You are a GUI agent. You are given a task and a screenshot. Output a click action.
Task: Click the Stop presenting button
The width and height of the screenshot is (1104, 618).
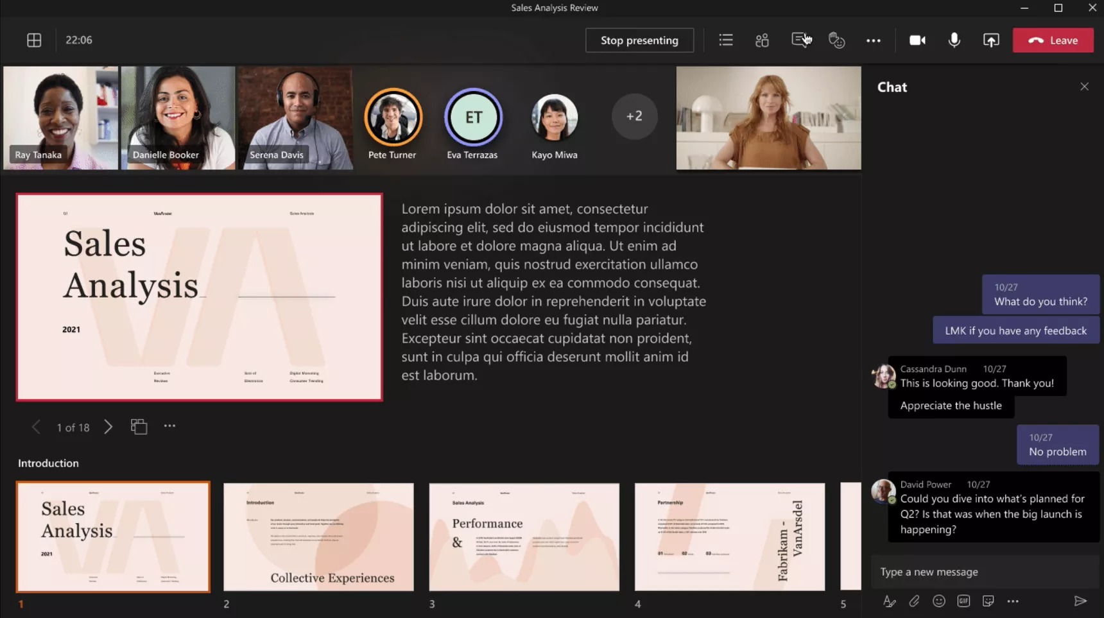[x=639, y=40]
